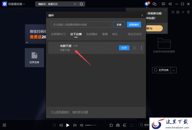192x130 pixels.
Task: Click the empty folder icon in playlist
Action: (x=164, y=43)
